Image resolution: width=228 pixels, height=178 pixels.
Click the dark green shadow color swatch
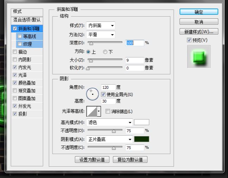pos(142,139)
